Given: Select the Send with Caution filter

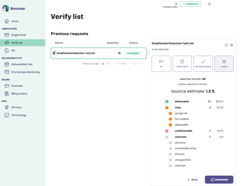Looking at the screenshot, I should pos(203,64).
